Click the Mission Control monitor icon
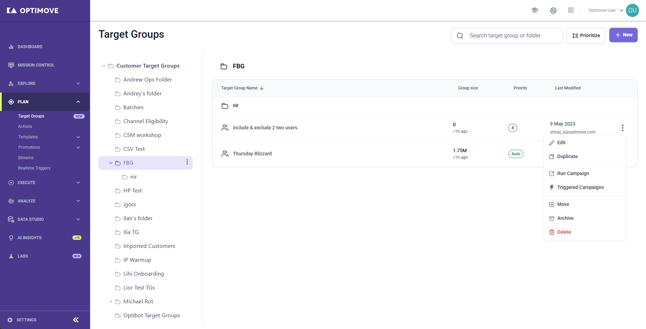 [x=11, y=65]
